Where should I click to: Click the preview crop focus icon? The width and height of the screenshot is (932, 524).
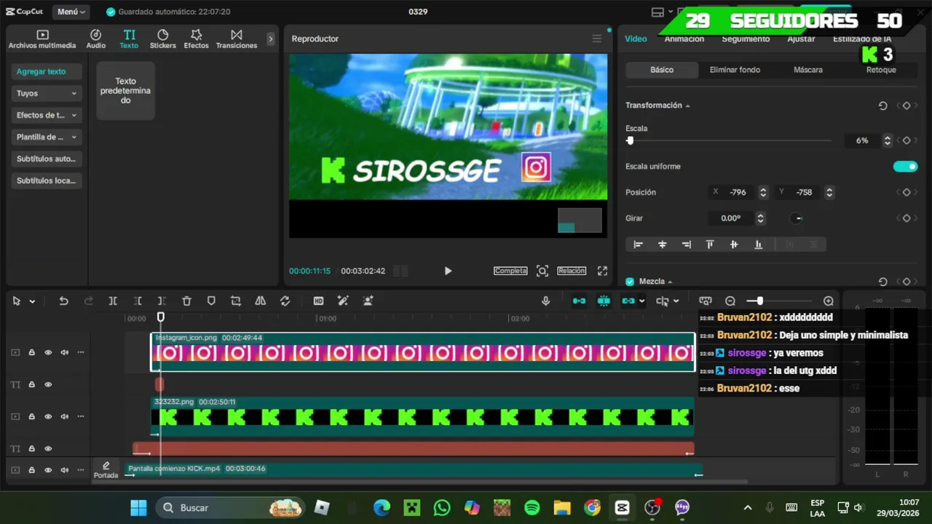pyautogui.click(x=542, y=271)
